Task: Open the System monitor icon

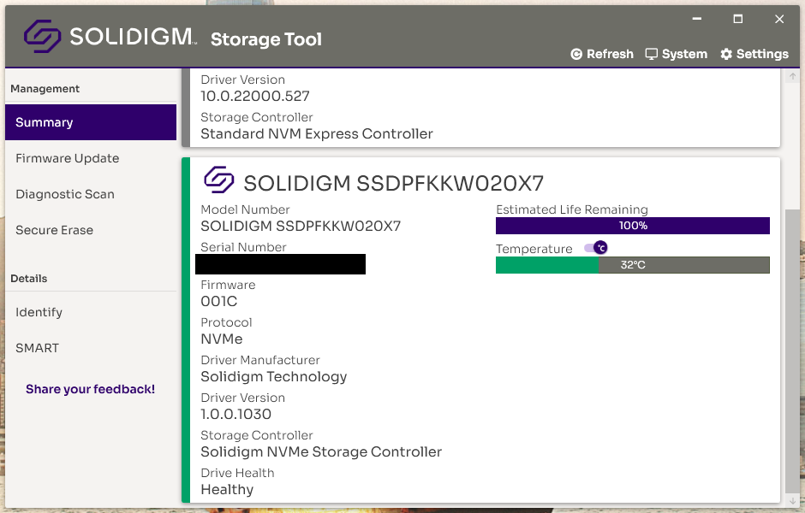Action: tap(652, 54)
